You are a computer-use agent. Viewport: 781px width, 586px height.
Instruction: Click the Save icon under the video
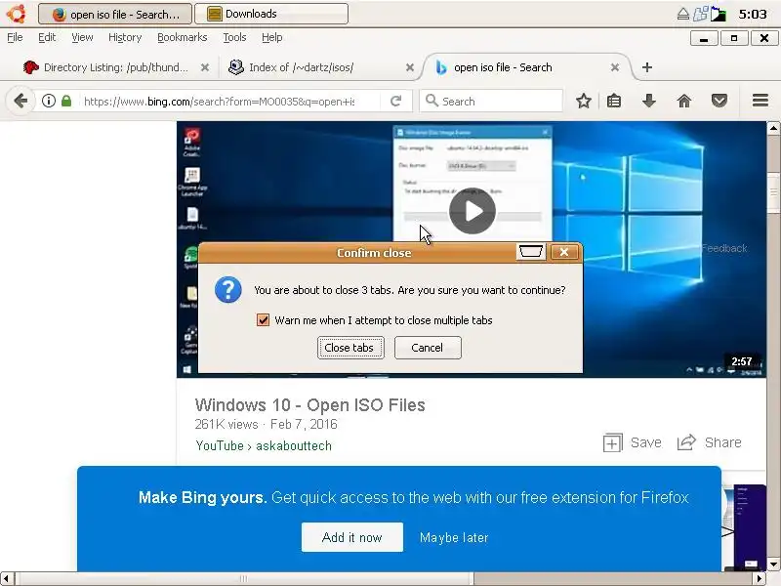pyautogui.click(x=612, y=442)
